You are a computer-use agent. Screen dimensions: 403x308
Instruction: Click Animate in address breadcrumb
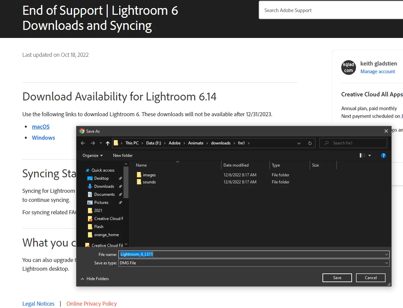point(196,143)
